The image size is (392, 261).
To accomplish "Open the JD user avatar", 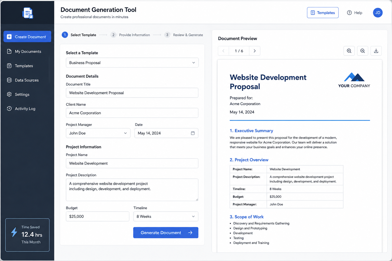I will (x=378, y=13).
